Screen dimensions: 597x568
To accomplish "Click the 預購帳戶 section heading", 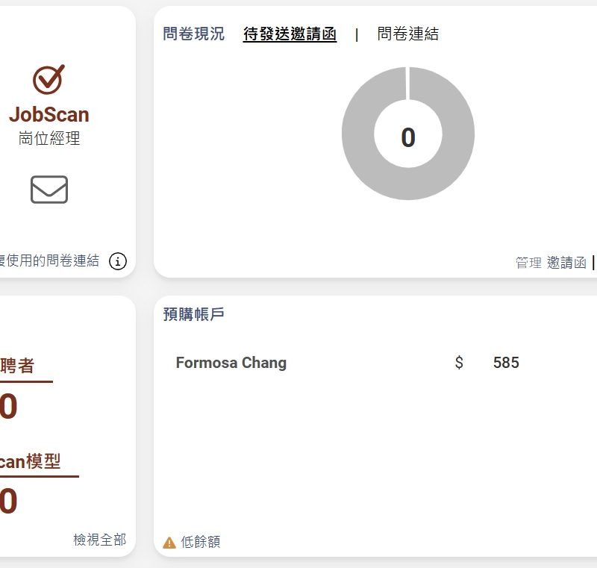I will 194,314.
